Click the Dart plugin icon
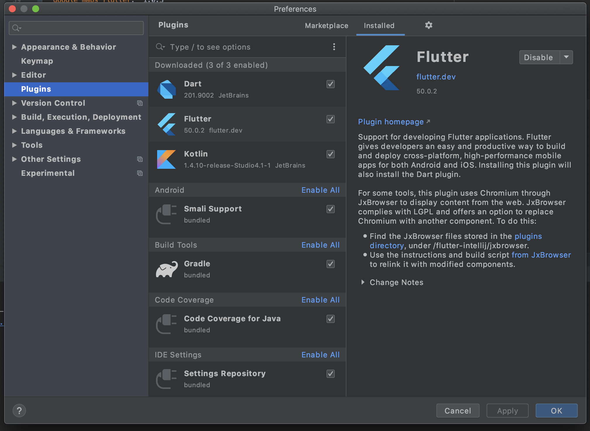 (x=166, y=89)
